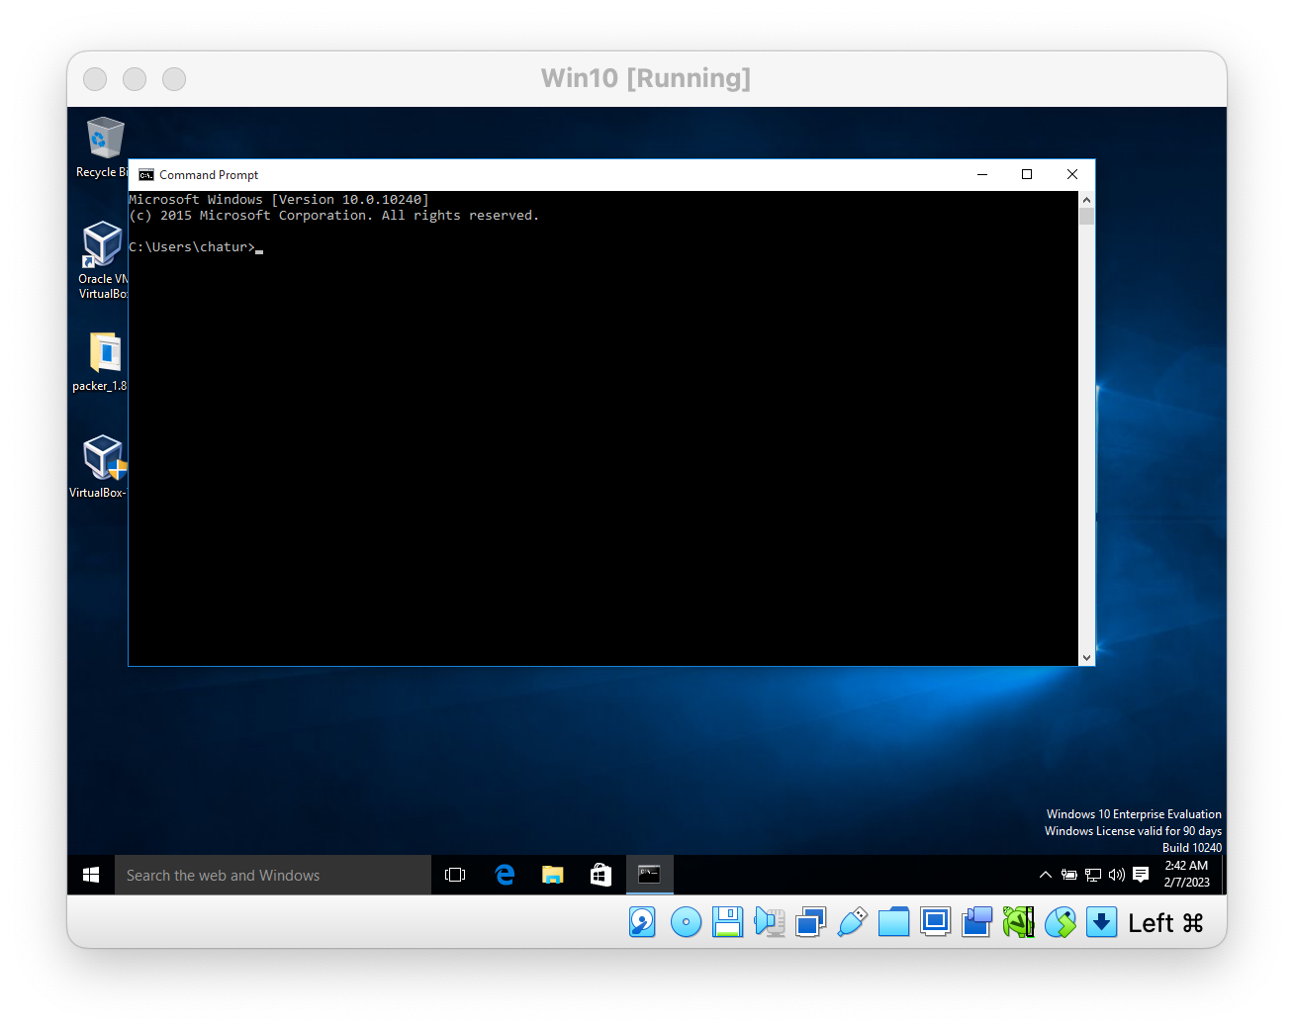Click the scroll down arrow in Command Prompt
Screen dimensions: 1294x1031
click(x=1086, y=657)
